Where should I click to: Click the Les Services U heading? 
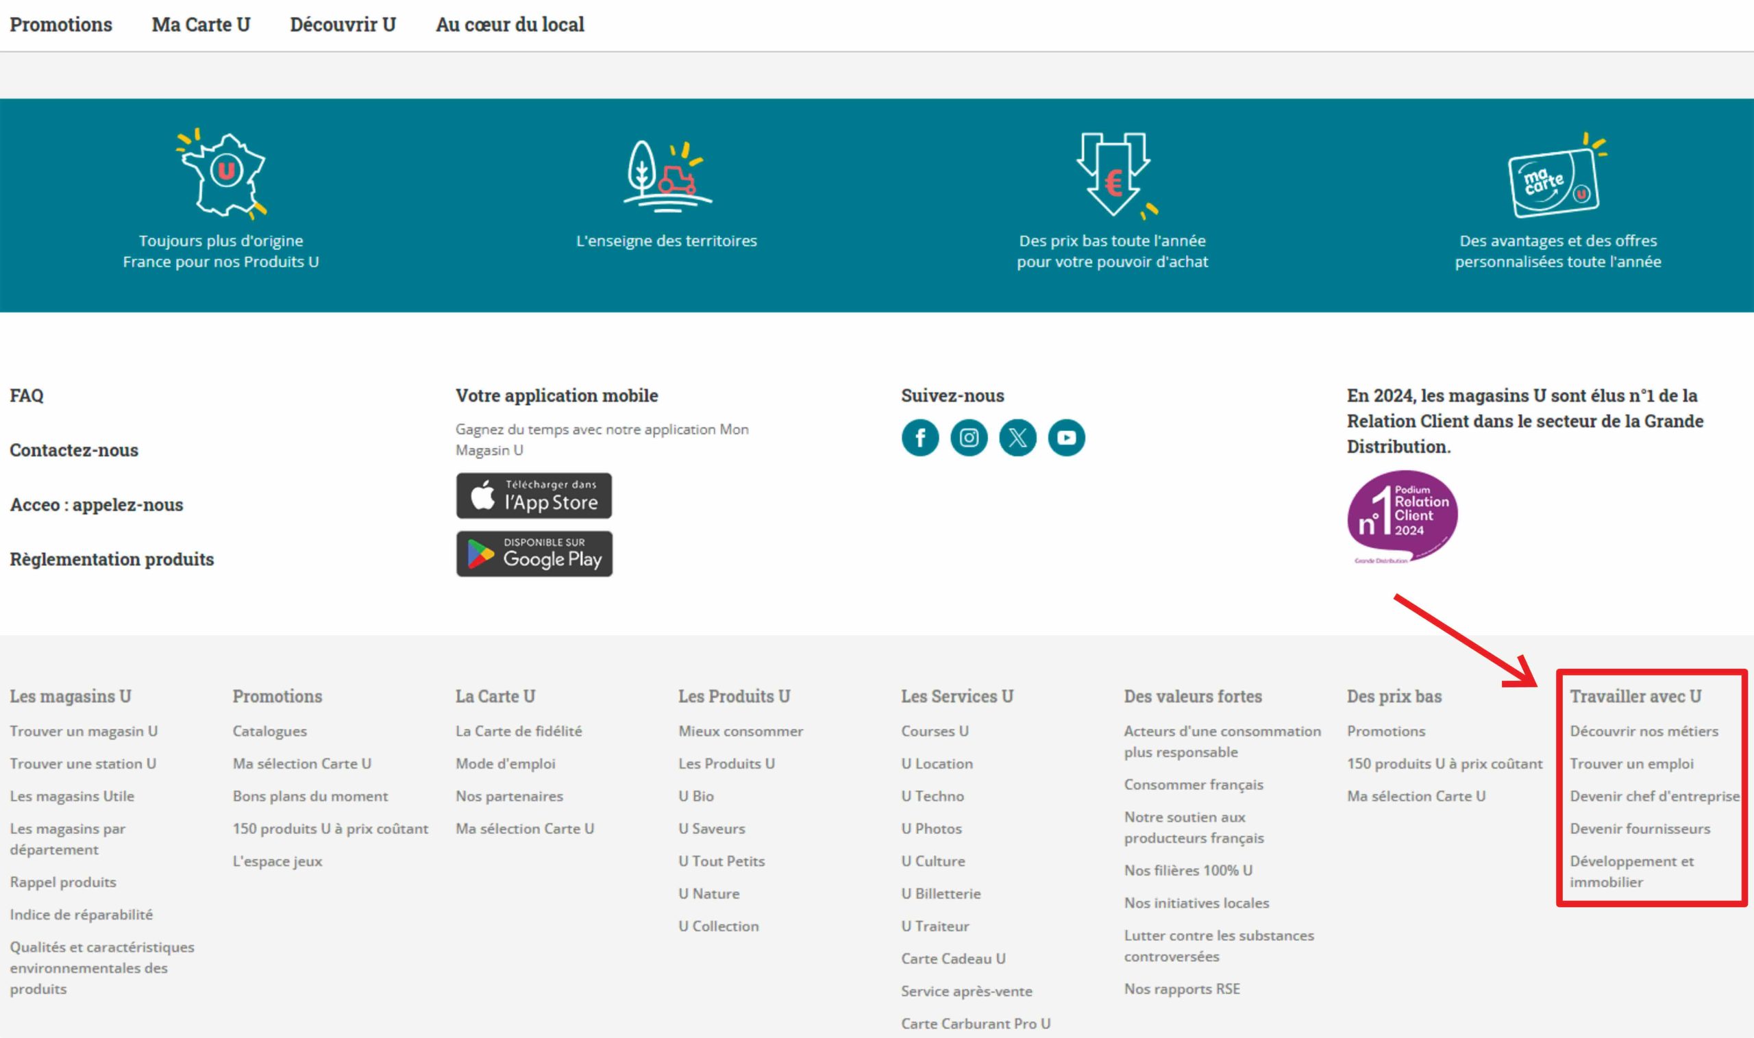pos(956,696)
